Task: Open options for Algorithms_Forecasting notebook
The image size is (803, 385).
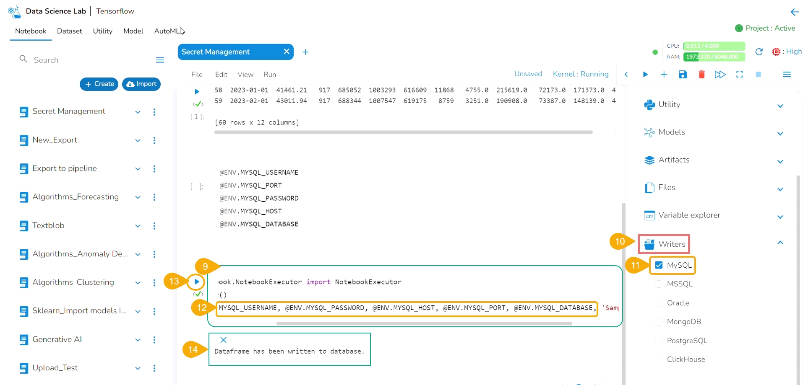Action: click(x=154, y=197)
